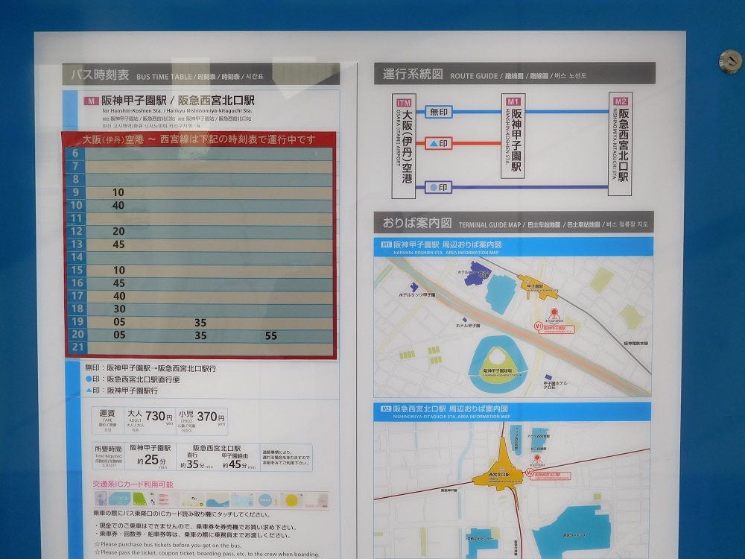Image resolution: width=745 pixels, height=559 pixels.
Task: Click the 約25分 time to 阪神甲子園駅
Action: pyautogui.click(x=151, y=460)
